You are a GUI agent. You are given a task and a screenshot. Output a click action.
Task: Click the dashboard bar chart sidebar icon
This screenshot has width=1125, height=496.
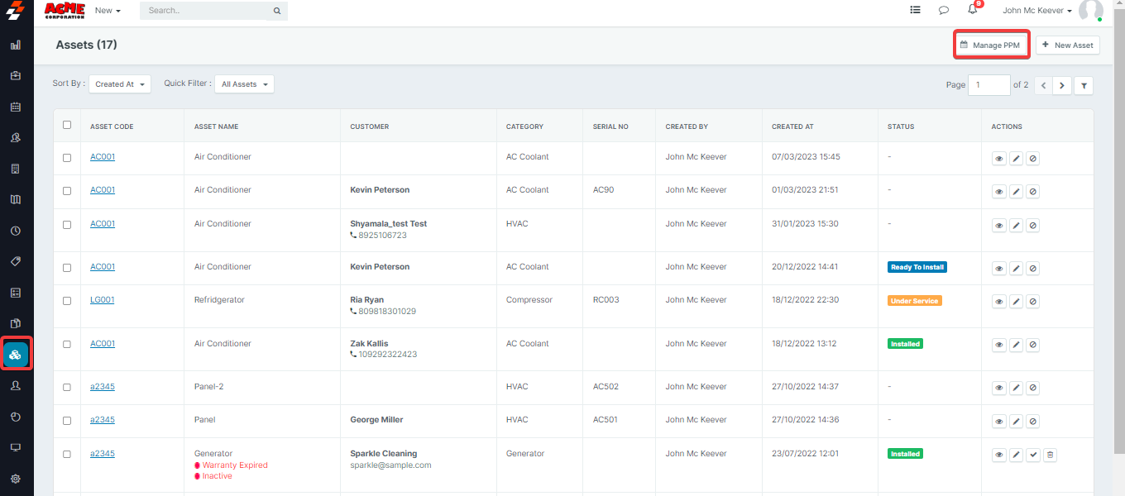[16, 45]
